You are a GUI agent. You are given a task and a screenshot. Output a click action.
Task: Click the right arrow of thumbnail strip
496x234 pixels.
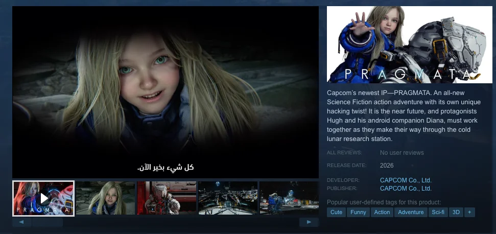click(x=309, y=222)
